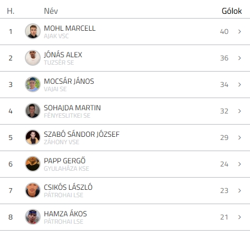This screenshot has height=237, width=250.
Task: Open the MOHL MARCELL player name link
Action: coord(70,28)
